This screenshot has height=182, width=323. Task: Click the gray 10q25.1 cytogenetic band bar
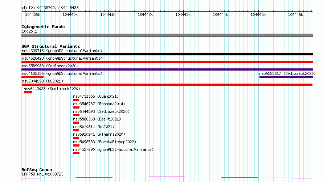pyautogui.click(x=167, y=35)
